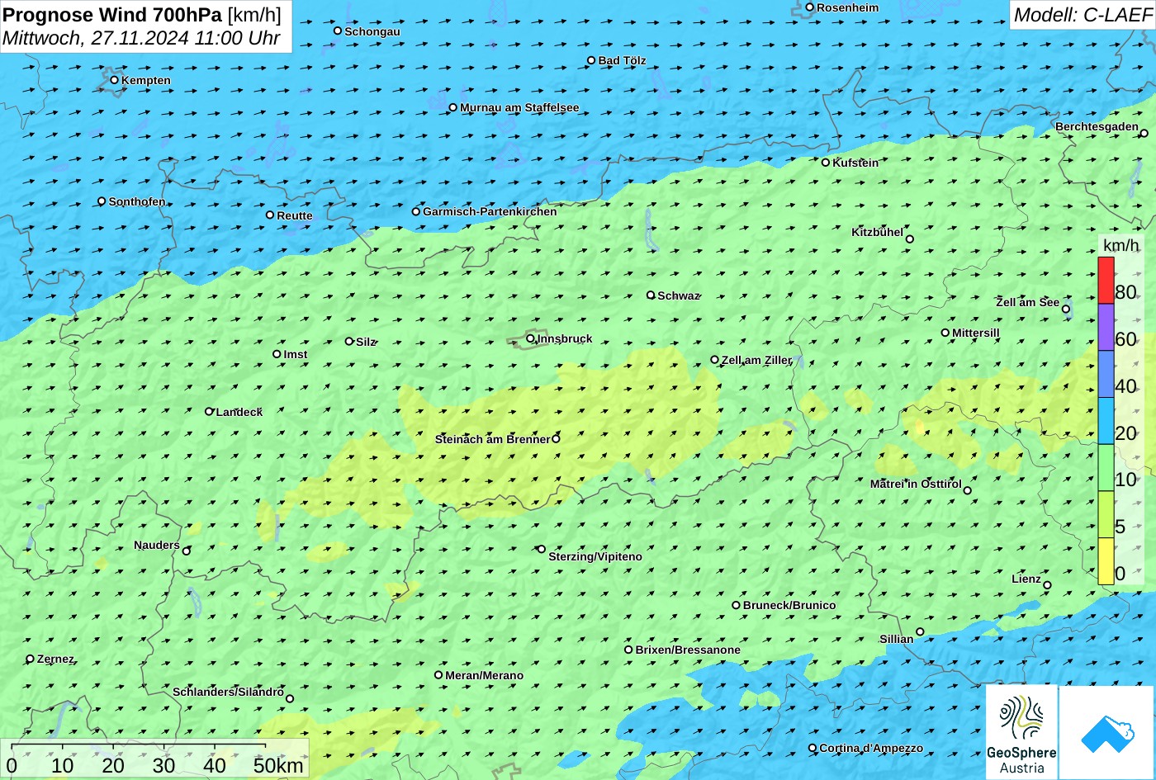1156x780 pixels.
Task: Click the km/h heading above the color legend
Action: pyautogui.click(x=1121, y=245)
